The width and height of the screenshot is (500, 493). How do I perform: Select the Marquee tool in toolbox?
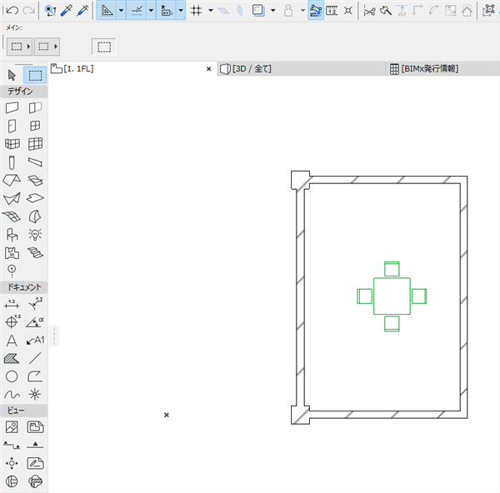[x=35, y=76]
